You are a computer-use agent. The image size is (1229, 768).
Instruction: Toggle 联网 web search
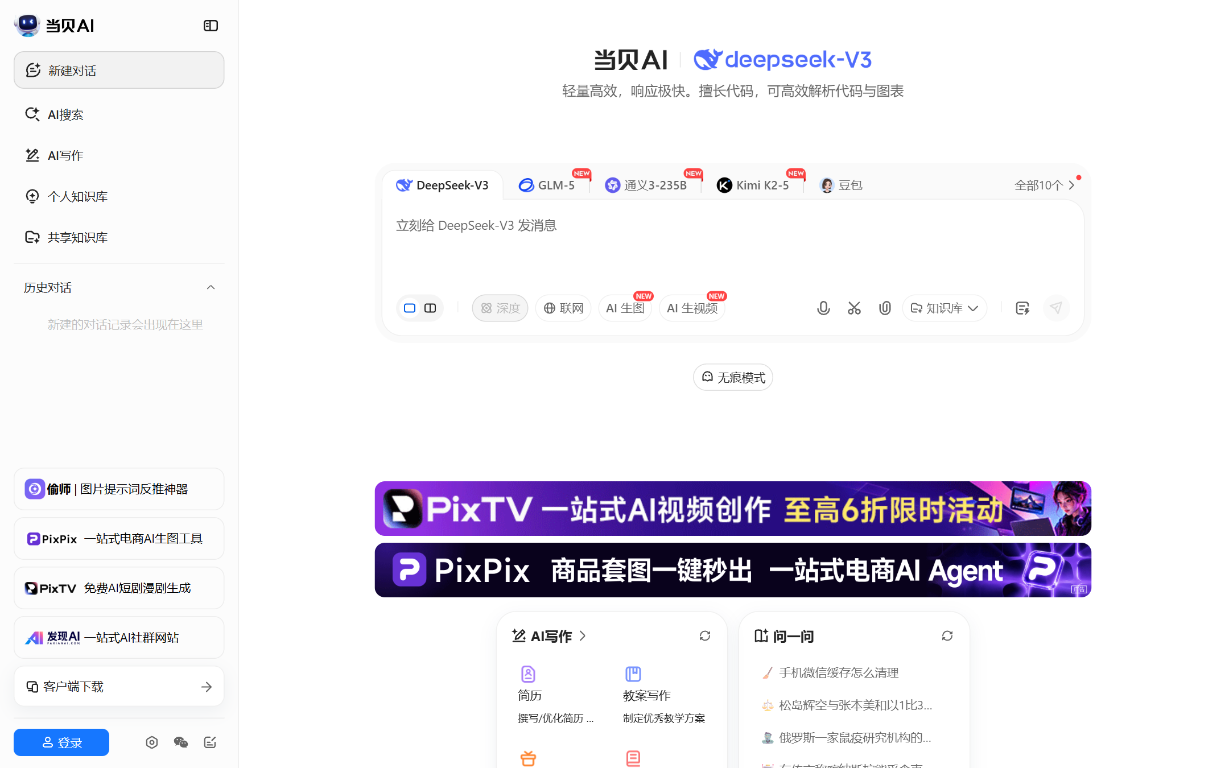(x=563, y=308)
